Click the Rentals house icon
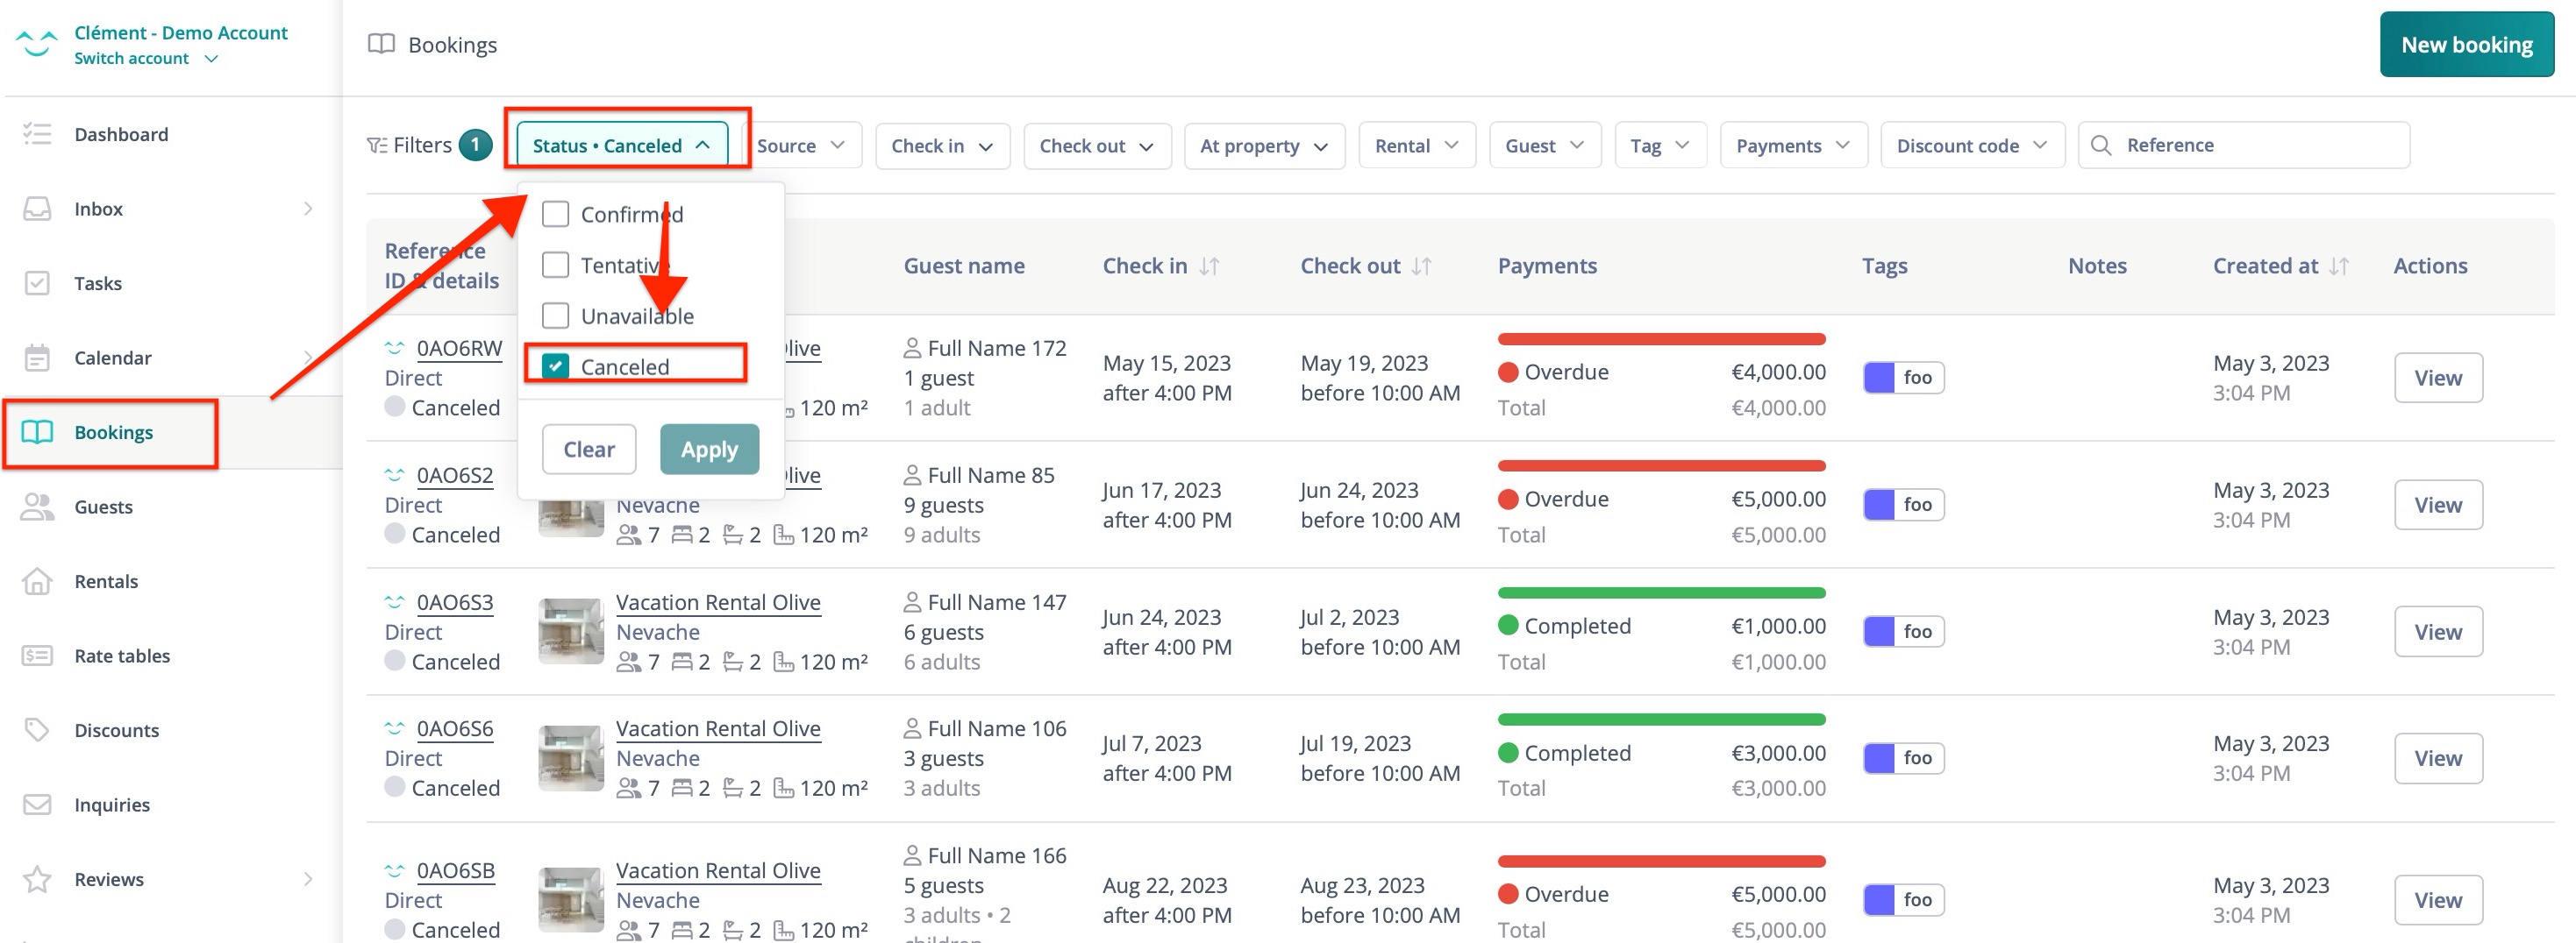The width and height of the screenshot is (2576, 943). pyautogui.click(x=37, y=581)
